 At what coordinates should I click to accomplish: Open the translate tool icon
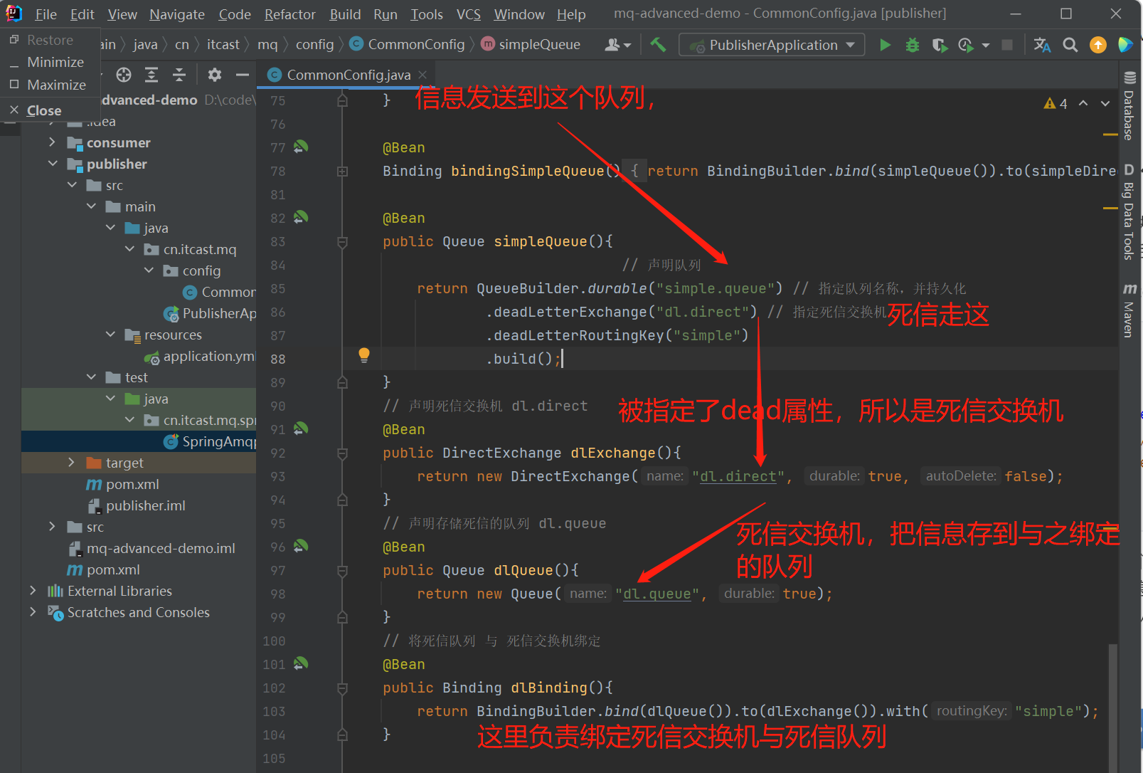(1042, 45)
